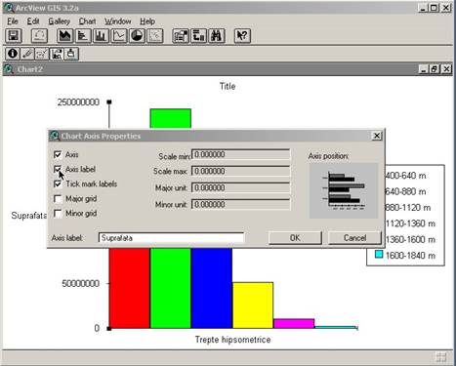Open the Gallery menu
Screen dimensions: 456x366
pyautogui.click(x=59, y=21)
